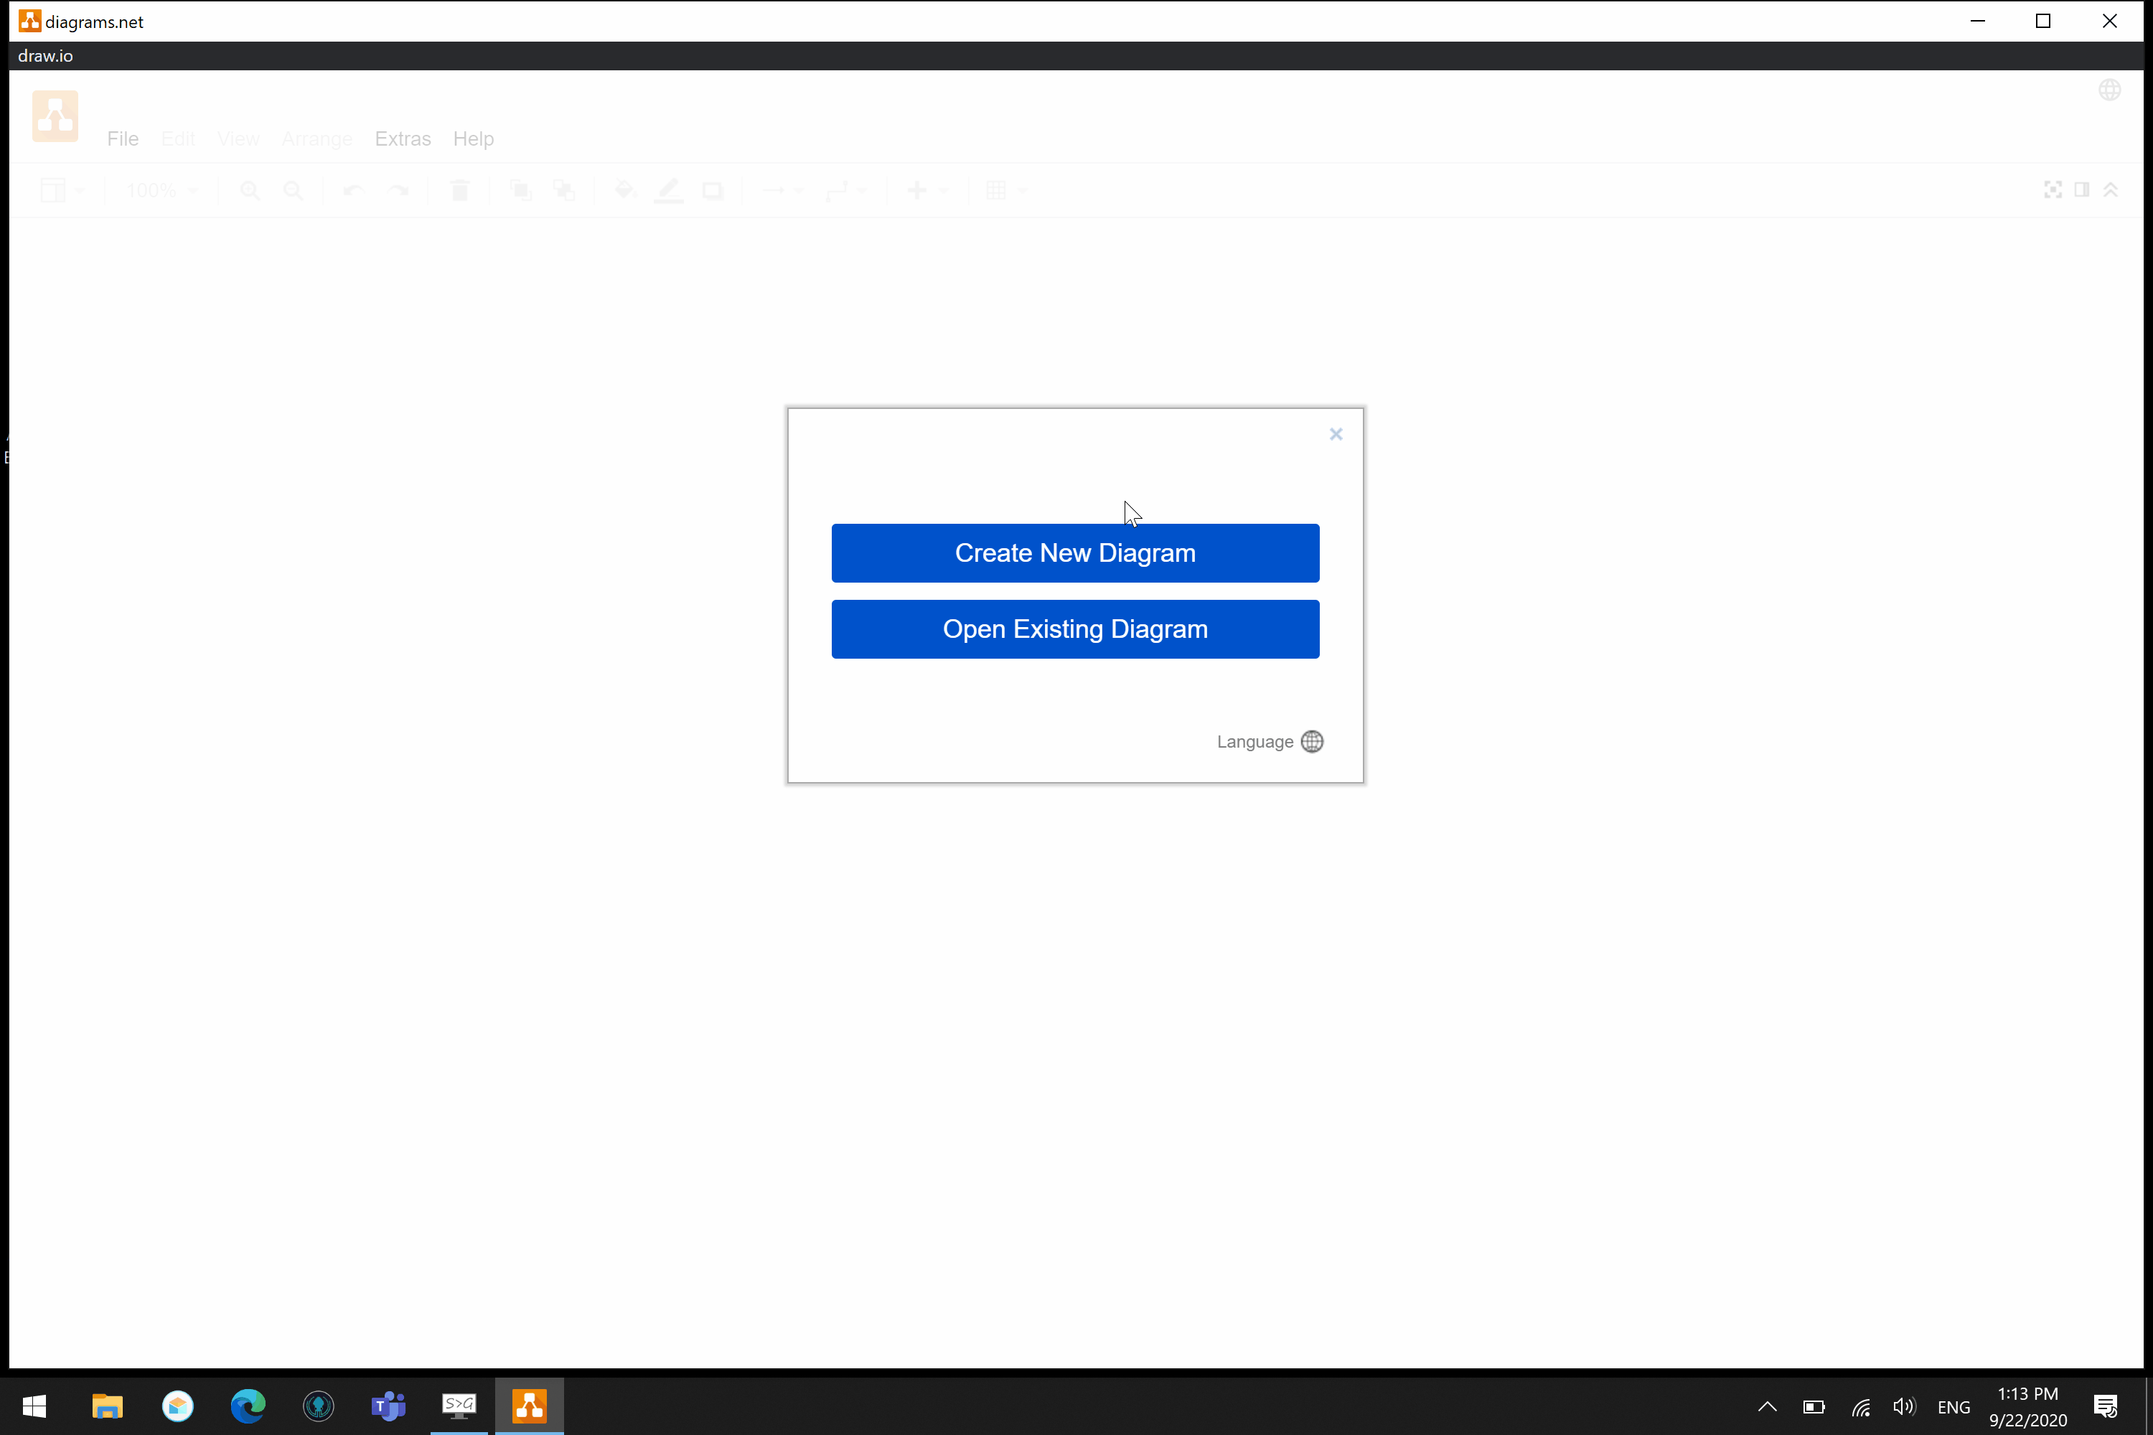This screenshot has width=2153, height=1435.
Task: Open the Extras menu
Action: coord(402,138)
